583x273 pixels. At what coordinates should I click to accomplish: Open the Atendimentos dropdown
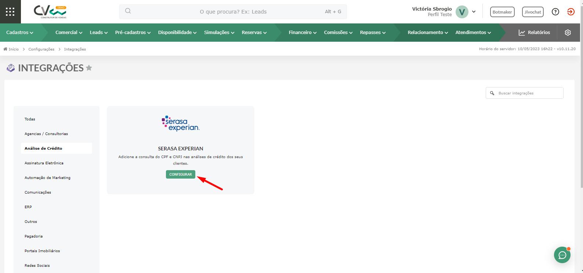(473, 33)
